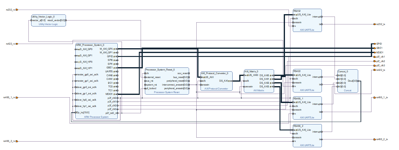Select the Processor_System_Reset_0 block title
Screen dimensions: 399x150
pos(160,70)
